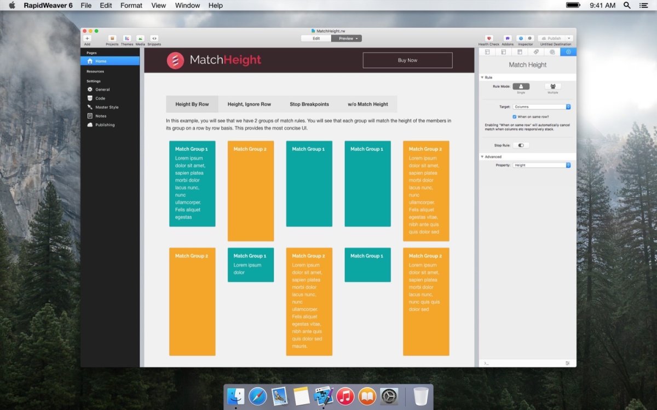Collapse the Rule section
This screenshot has height=410, width=657.
point(482,78)
